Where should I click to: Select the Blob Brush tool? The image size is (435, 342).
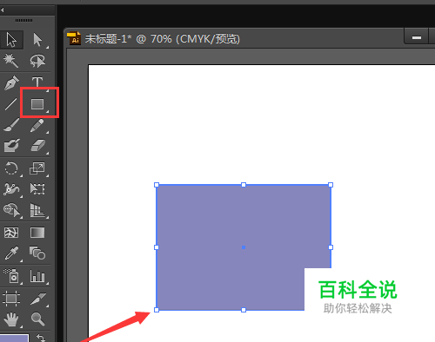pyautogui.click(x=11, y=146)
